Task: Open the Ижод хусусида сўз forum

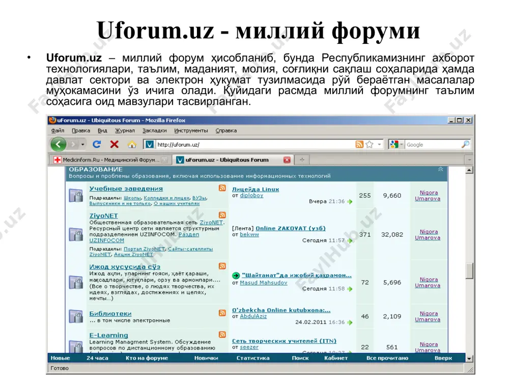Action: [125, 267]
